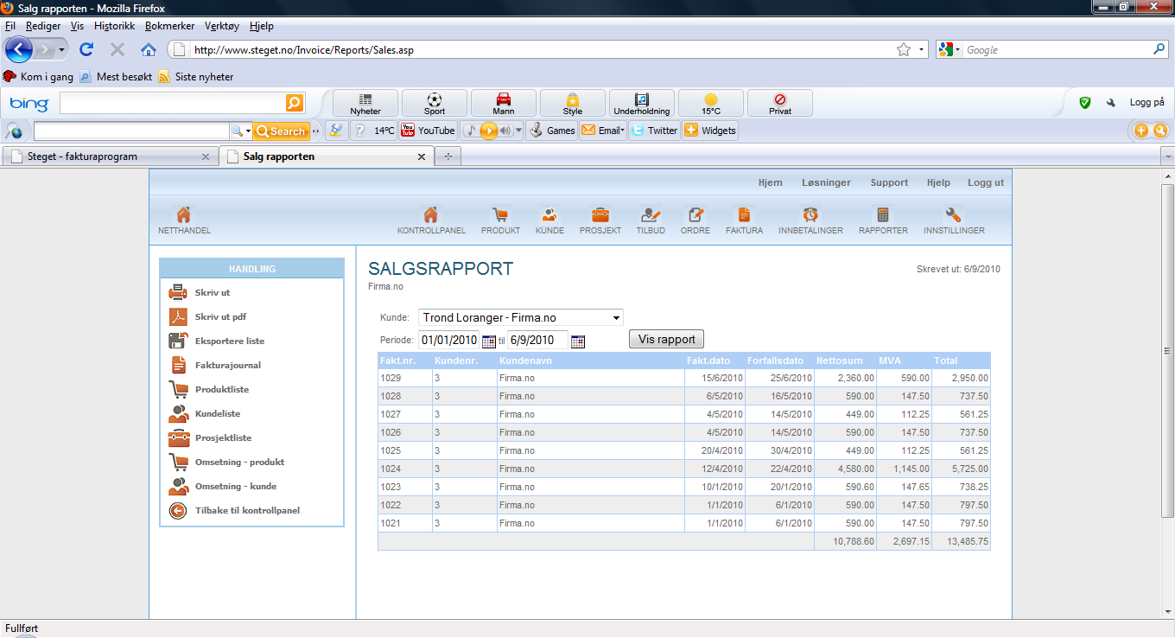Viewport: 1175px width, 638px height.
Task: Open the Kunde customer dropdown
Action: point(521,317)
